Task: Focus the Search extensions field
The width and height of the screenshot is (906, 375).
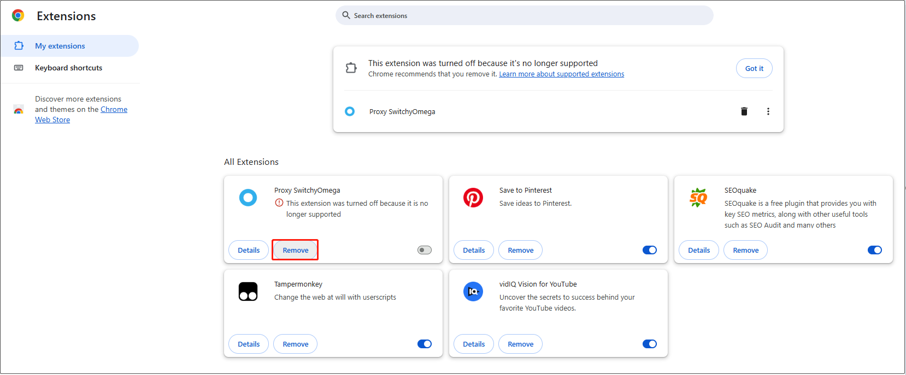Action: click(525, 15)
